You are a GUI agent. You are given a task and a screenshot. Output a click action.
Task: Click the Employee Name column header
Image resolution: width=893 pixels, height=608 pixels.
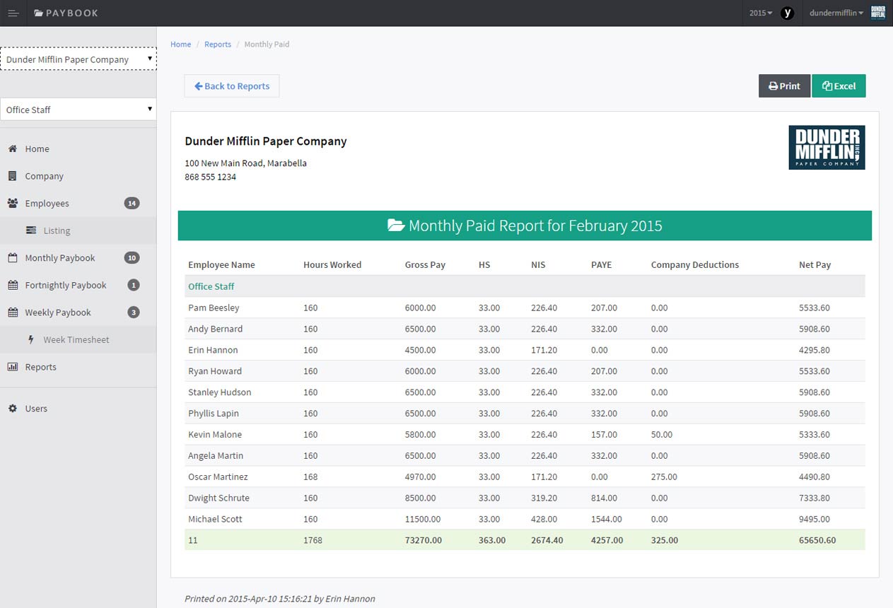(221, 264)
